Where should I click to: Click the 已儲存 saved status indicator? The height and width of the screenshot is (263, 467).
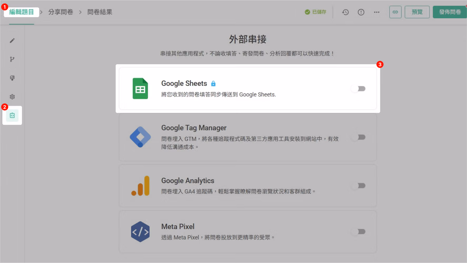click(315, 12)
